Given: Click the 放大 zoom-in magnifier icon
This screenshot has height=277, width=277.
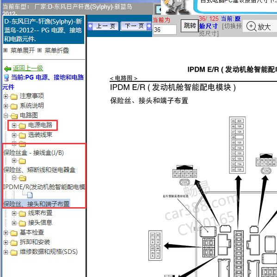Looking at the screenshot, I should [251, 26].
